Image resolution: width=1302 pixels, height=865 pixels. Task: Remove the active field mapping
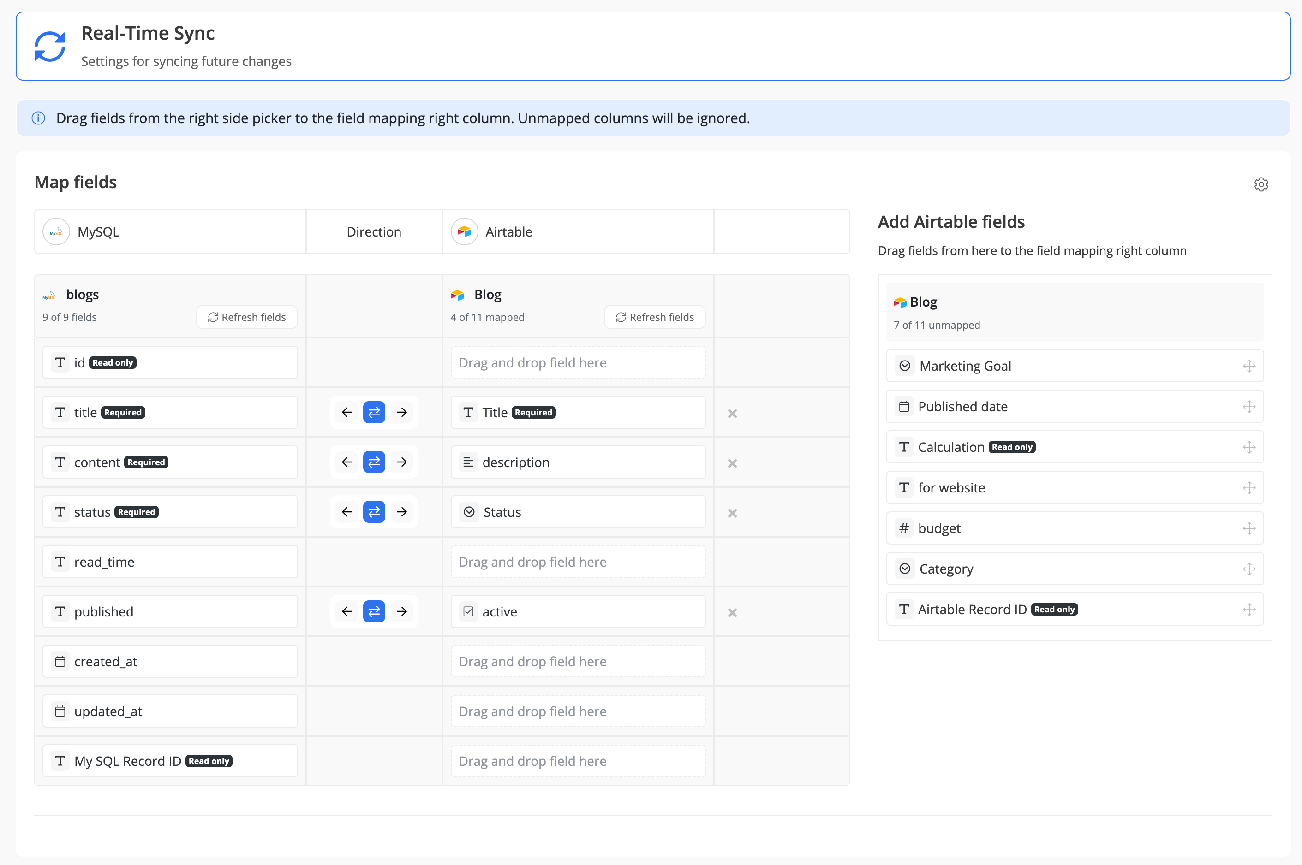[x=732, y=612]
